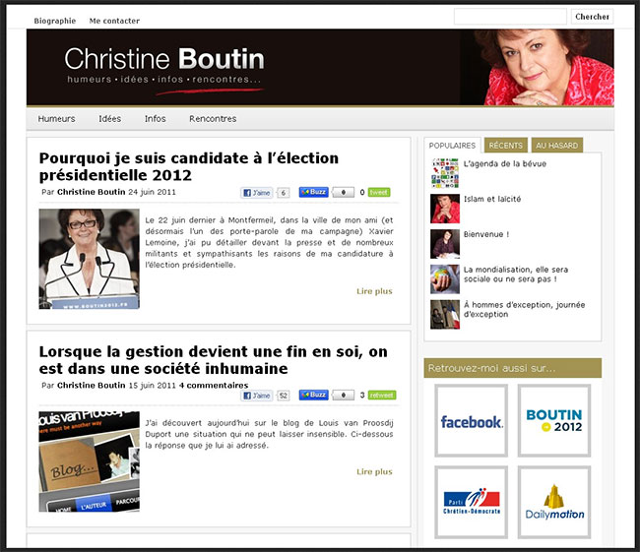The height and width of the screenshot is (552, 640).
Task: Switch to the Récents tab
Action: tap(506, 146)
